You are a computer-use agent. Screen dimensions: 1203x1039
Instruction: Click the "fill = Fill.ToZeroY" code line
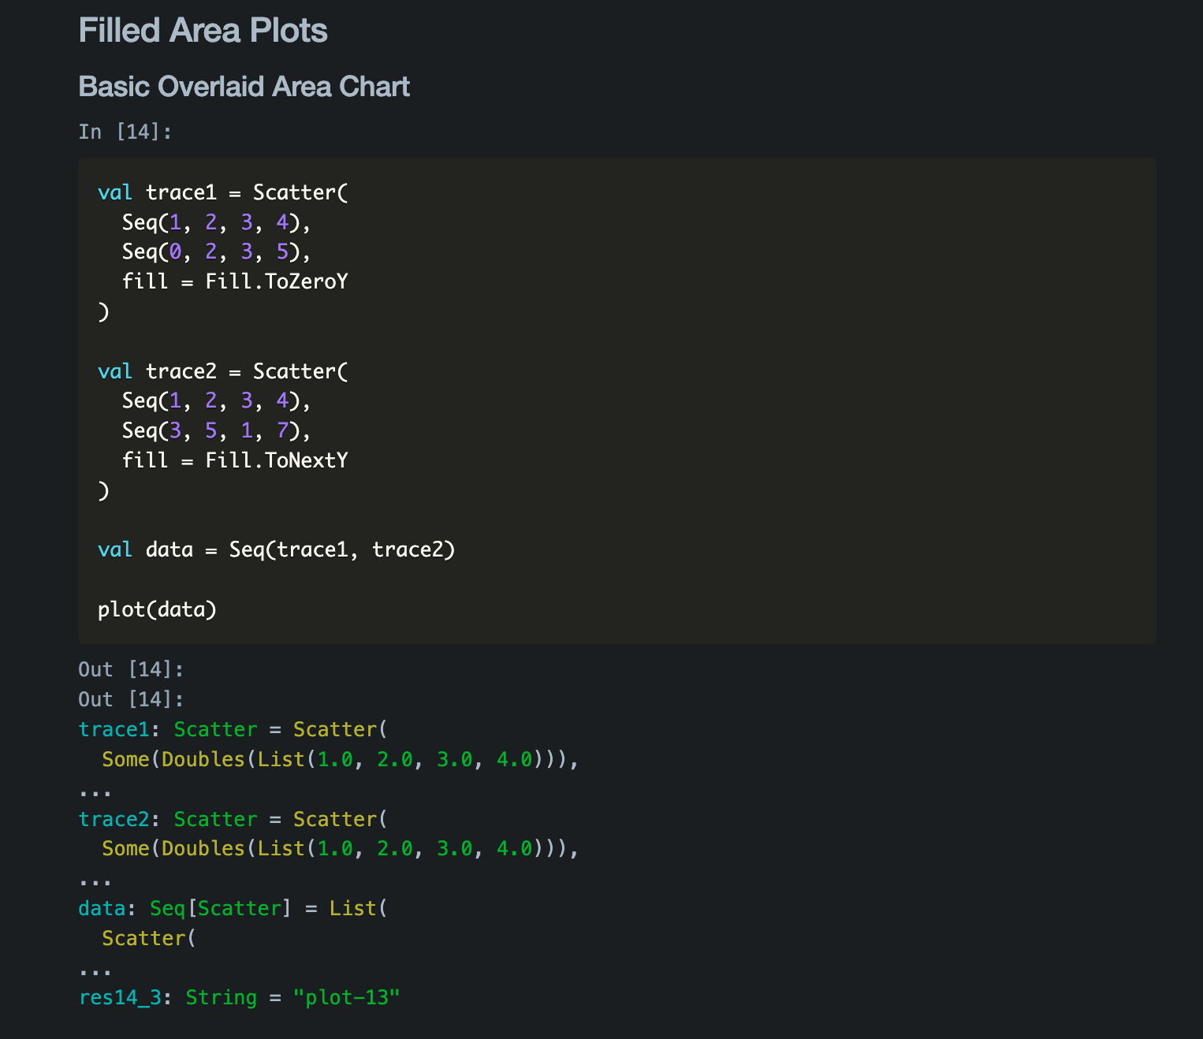pos(234,282)
